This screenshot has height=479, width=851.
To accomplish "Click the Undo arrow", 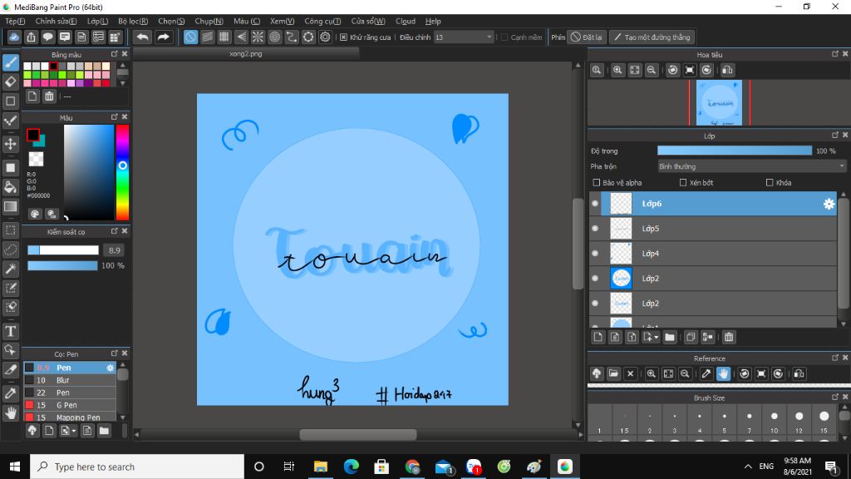I will coord(143,37).
